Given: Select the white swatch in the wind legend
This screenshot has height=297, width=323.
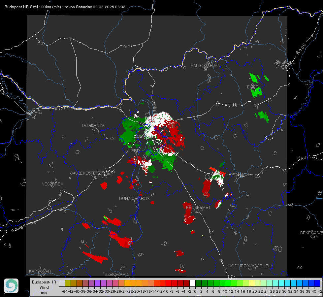Looking at the screenshot, I should click(x=192, y=283).
